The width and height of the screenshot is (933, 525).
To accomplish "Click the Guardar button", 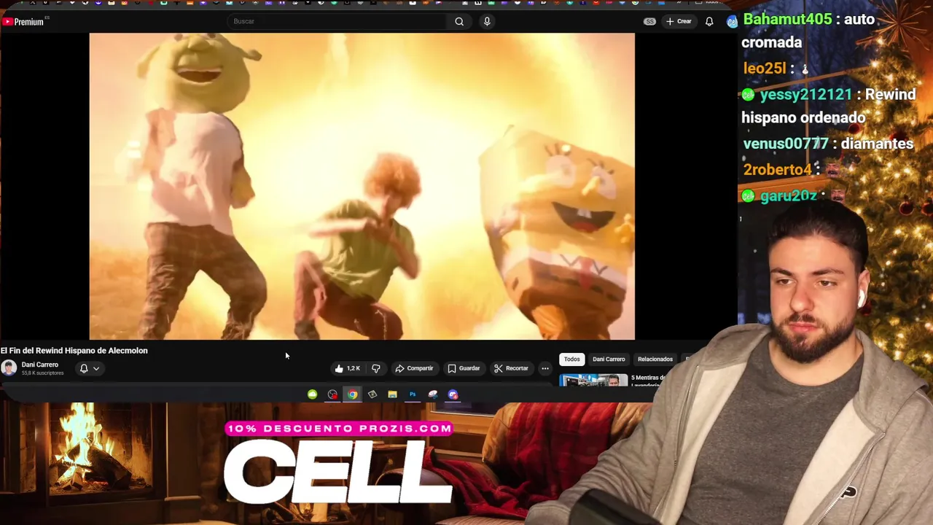I will point(464,368).
